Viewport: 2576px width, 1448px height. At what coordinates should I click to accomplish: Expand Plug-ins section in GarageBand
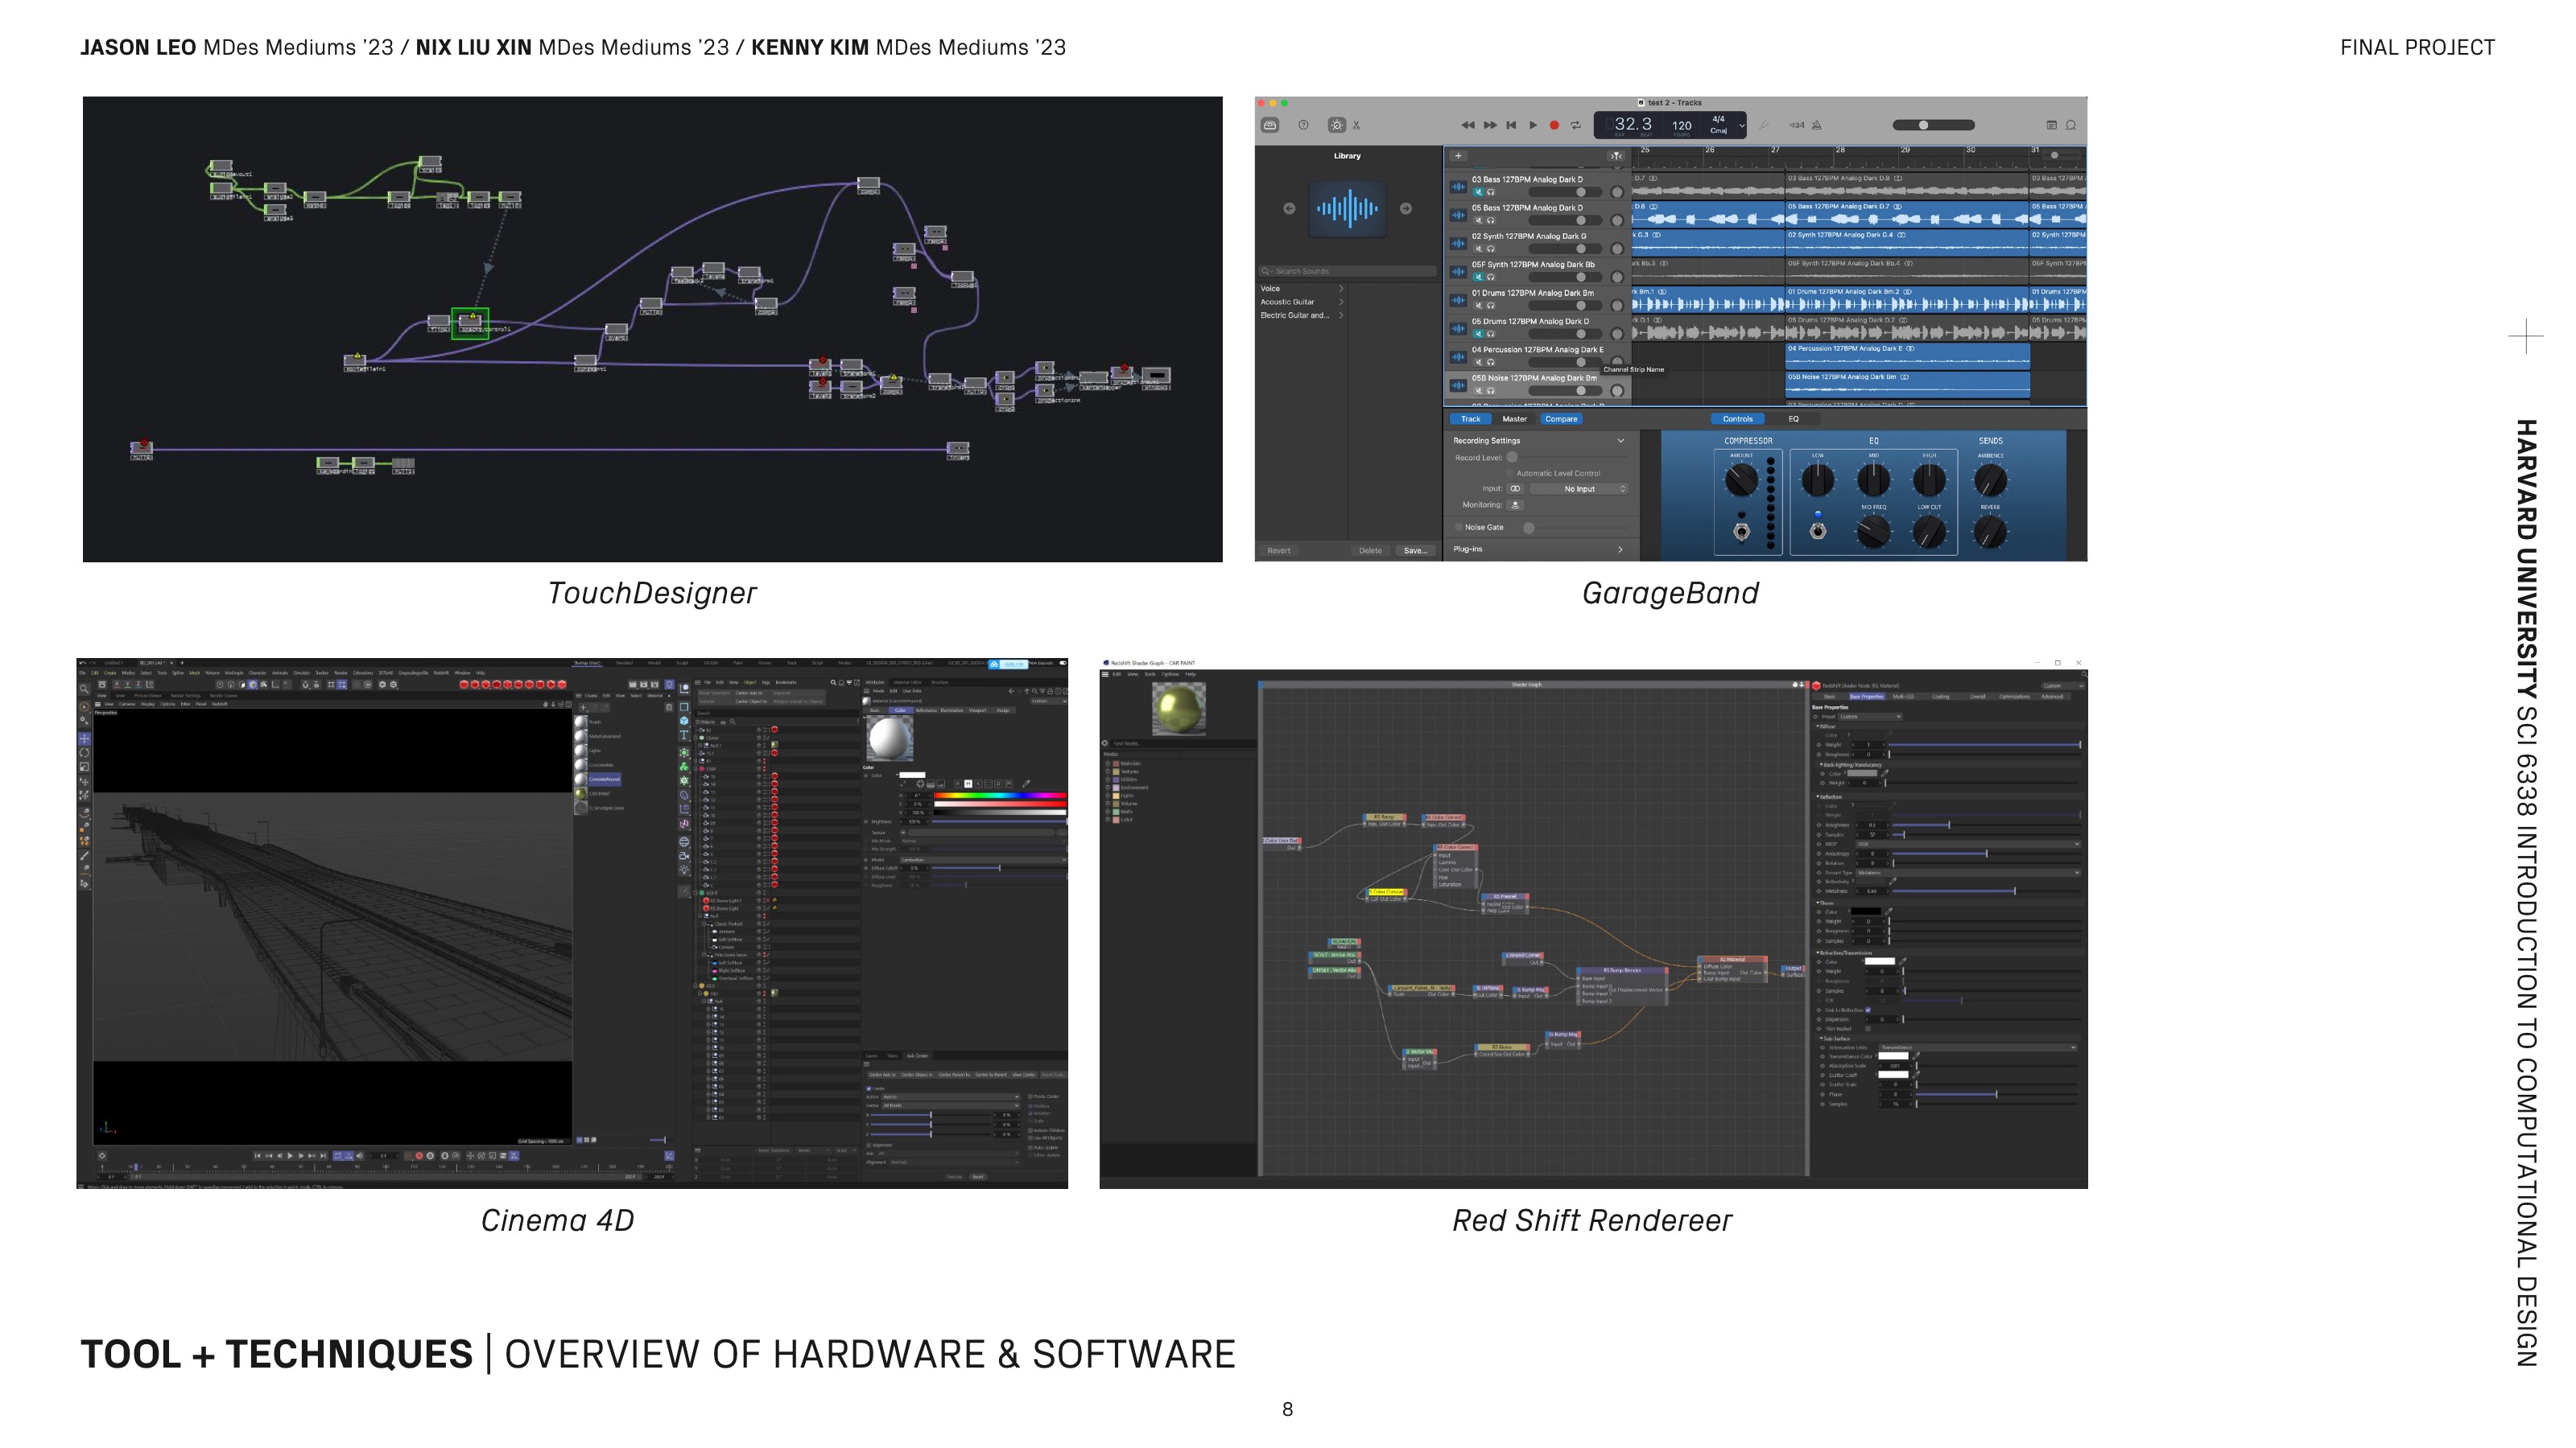click(x=1620, y=549)
